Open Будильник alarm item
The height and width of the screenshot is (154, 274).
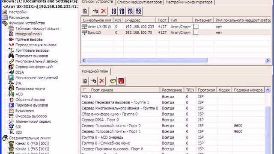pyautogui.click(x=25, y=111)
